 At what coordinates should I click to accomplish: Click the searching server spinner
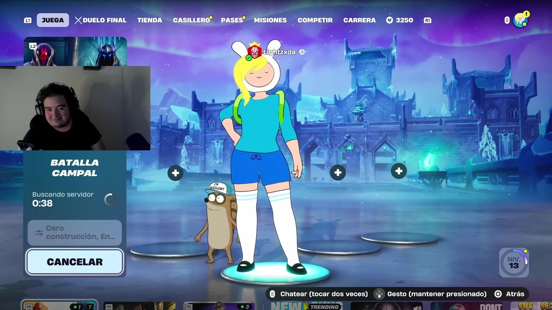pos(110,199)
